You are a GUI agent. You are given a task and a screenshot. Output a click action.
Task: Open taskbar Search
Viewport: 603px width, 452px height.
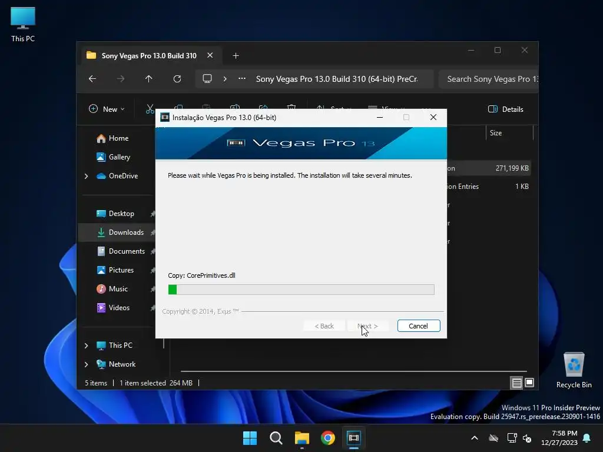[276, 438]
